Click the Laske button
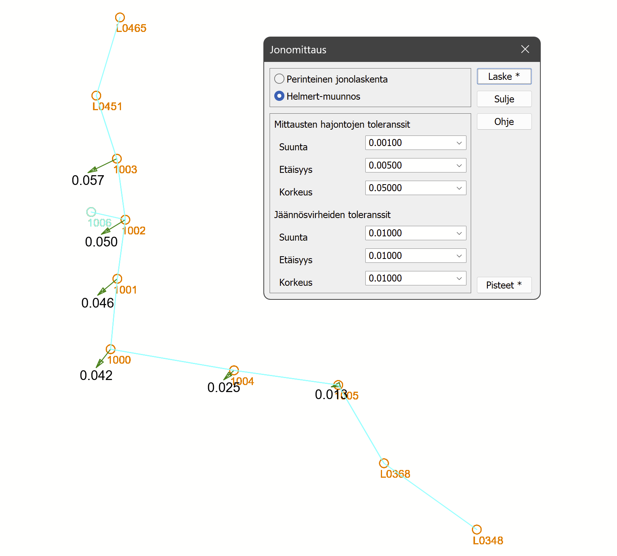Viewport: 617px width, 556px height. pyautogui.click(x=504, y=77)
